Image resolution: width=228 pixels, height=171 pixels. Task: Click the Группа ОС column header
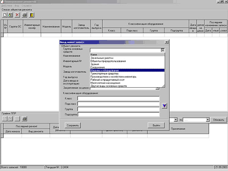15,26
